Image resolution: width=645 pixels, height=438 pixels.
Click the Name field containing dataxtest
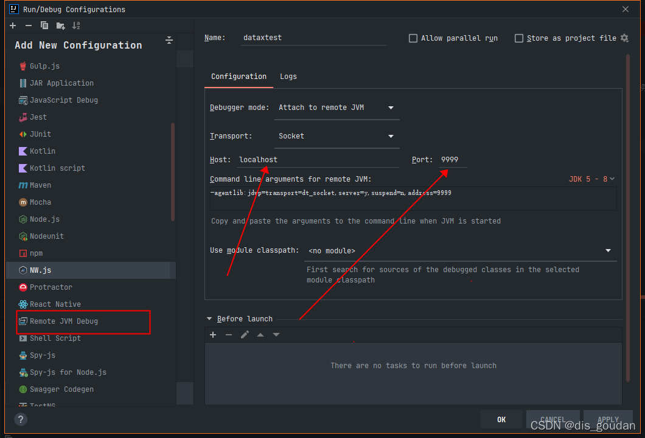[313, 38]
